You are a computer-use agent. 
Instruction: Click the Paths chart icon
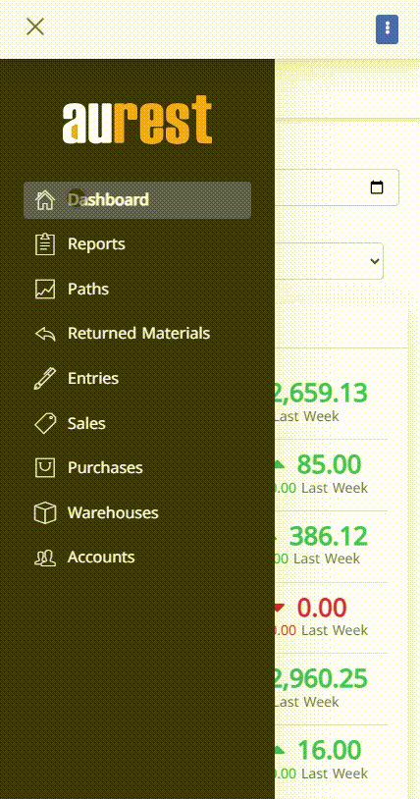click(45, 289)
